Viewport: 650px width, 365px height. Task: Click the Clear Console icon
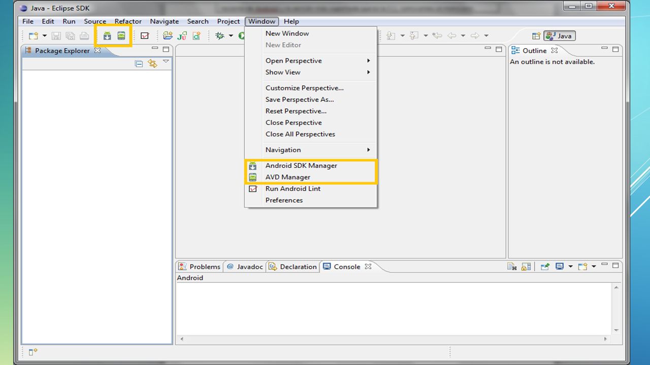pyautogui.click(x=512, y=267)
